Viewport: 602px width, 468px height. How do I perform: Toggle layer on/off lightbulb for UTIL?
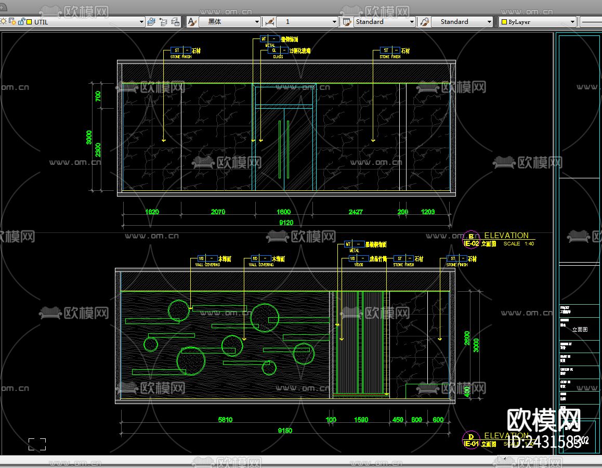point(4,21)
